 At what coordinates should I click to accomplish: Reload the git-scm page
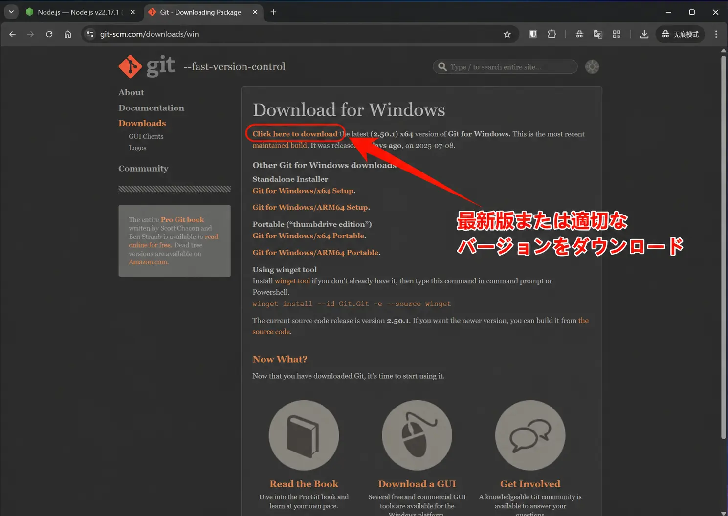pyautogui.click(x=49, y=34)
